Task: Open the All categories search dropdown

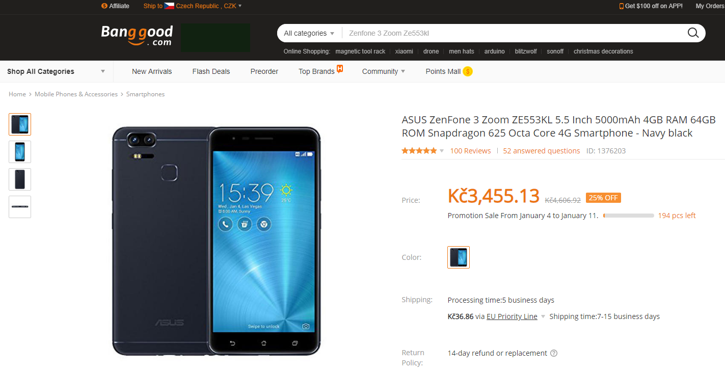Action: click(309, 33)
